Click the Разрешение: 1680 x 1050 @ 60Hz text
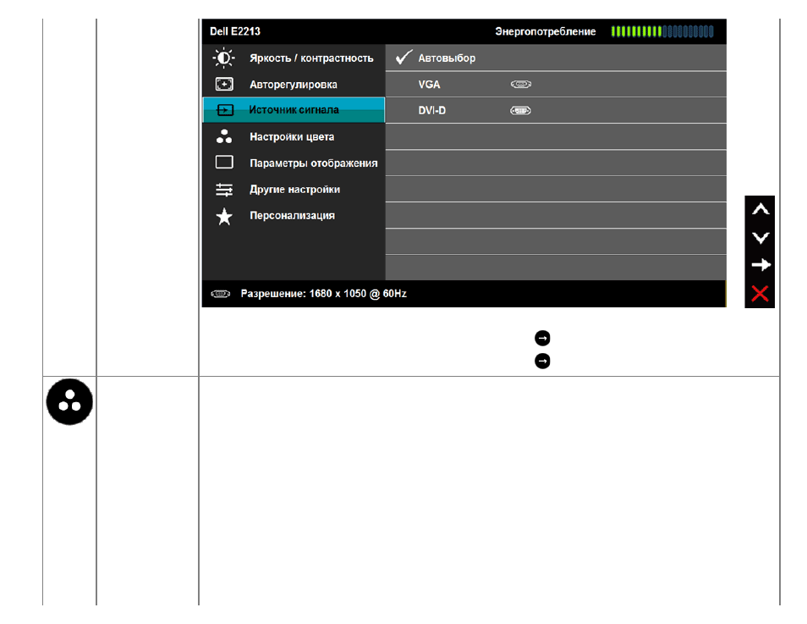 324,294
